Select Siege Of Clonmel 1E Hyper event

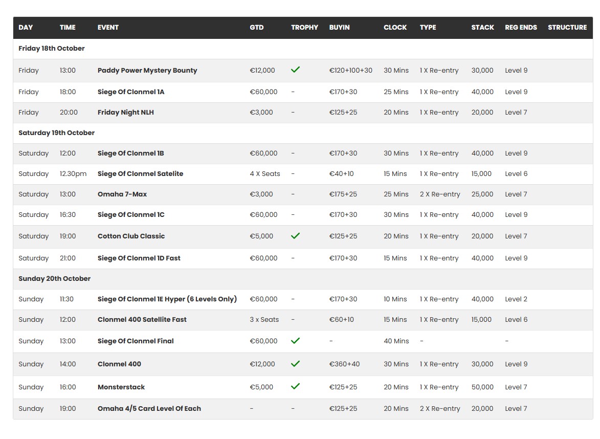(x=167, y=299)
